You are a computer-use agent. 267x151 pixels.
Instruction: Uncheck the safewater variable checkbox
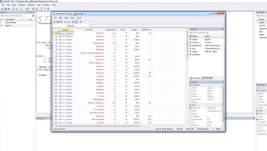pos(191,54)
